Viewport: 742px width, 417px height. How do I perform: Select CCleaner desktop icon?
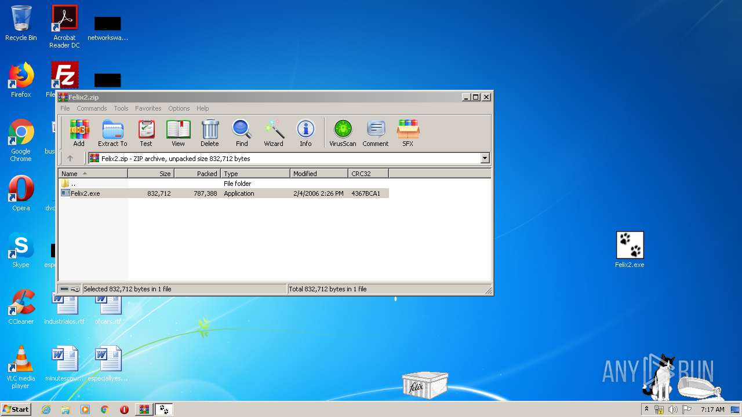tap(21, 307)
